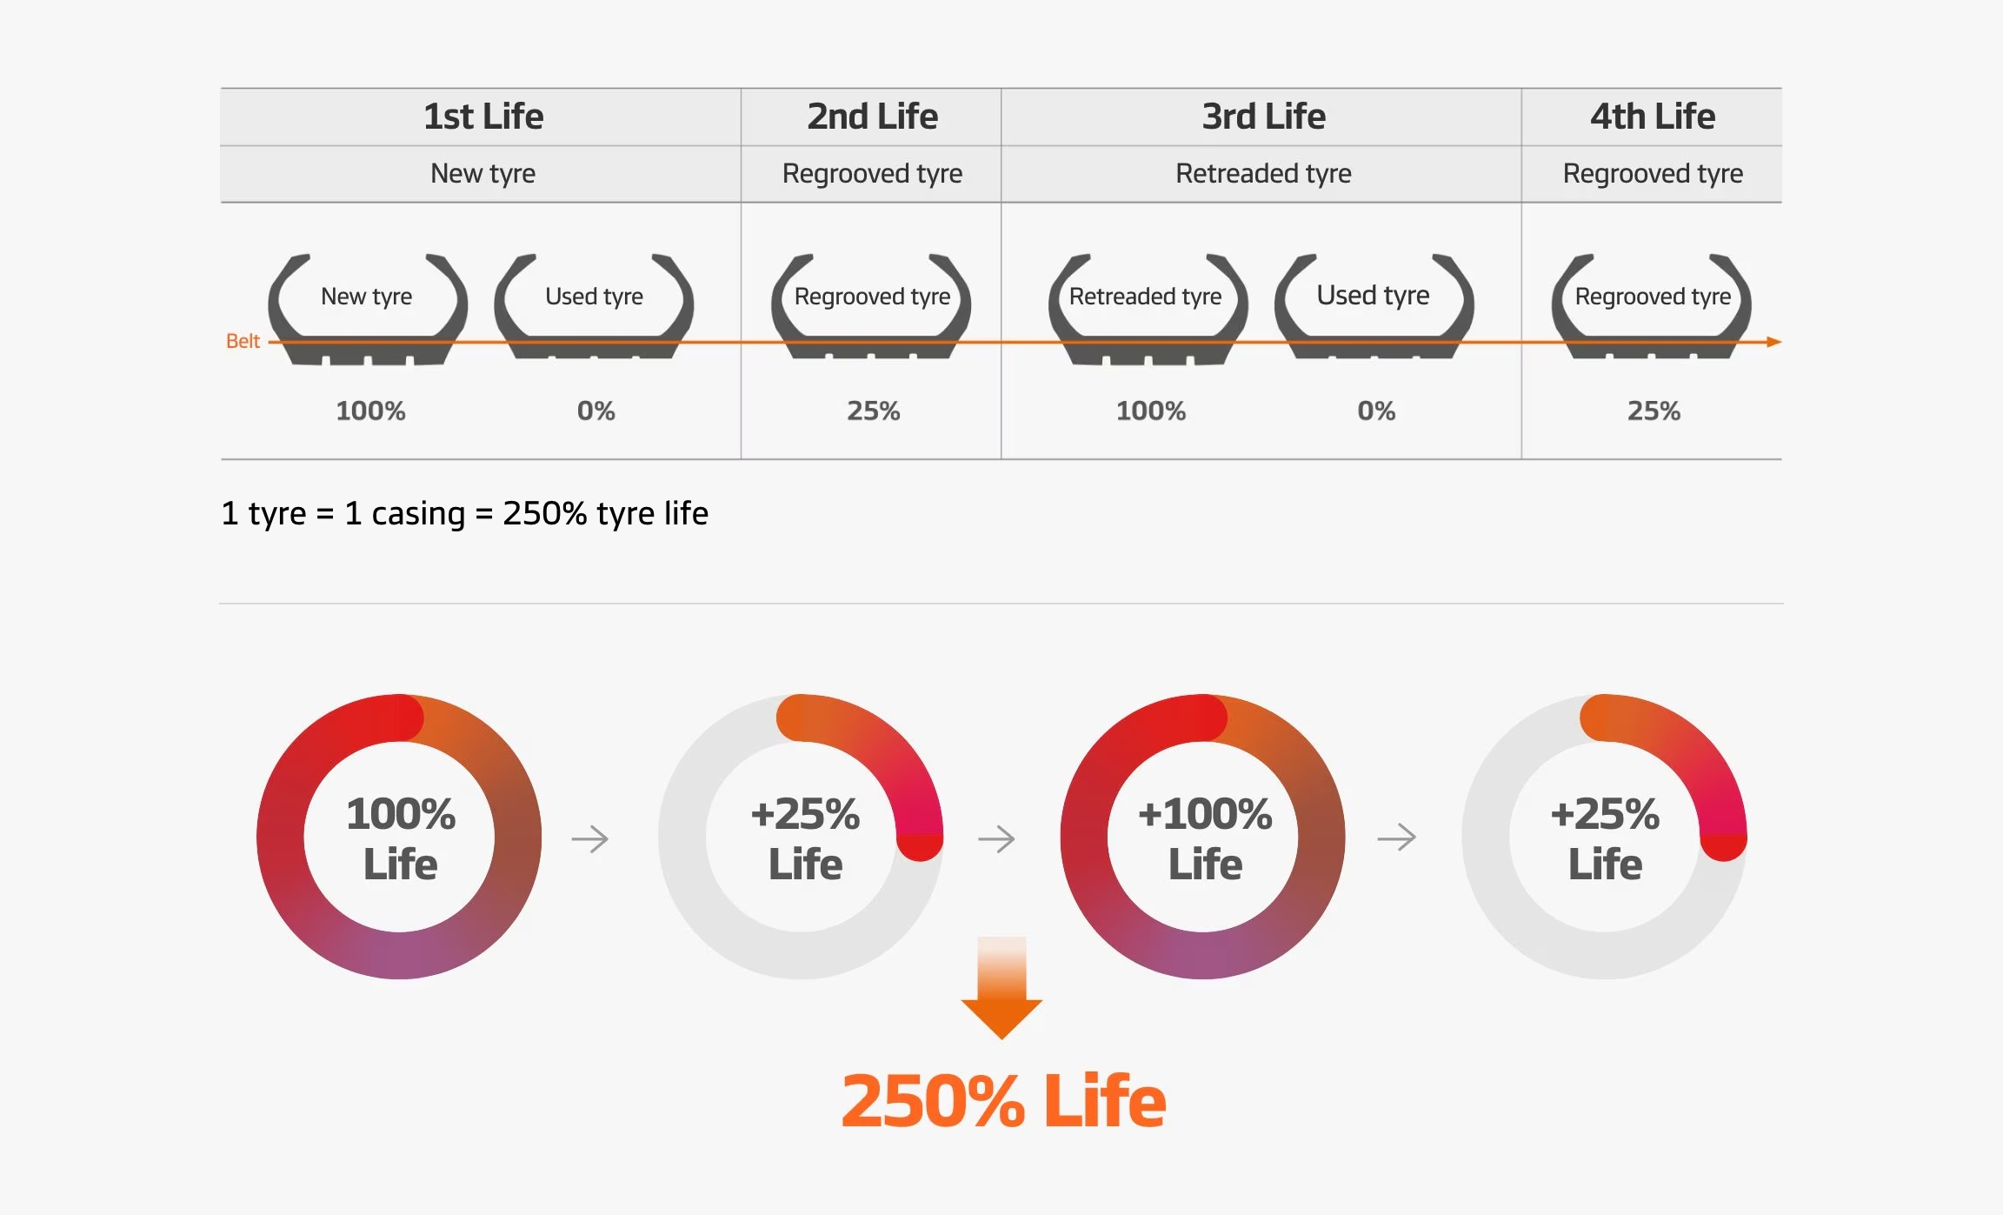The image size is (2003, 1215).
Task: Click the orange Belt line arrowhead
Action: pos(1774,342)
